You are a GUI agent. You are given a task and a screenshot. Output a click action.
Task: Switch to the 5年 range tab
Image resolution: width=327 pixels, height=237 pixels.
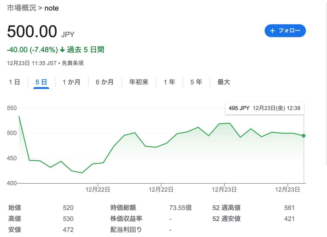coord(196,82)
